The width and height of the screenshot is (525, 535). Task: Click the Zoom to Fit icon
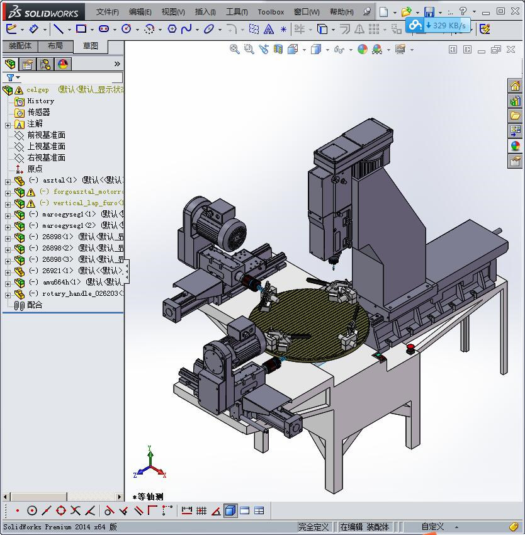click(x=234, y=50)
